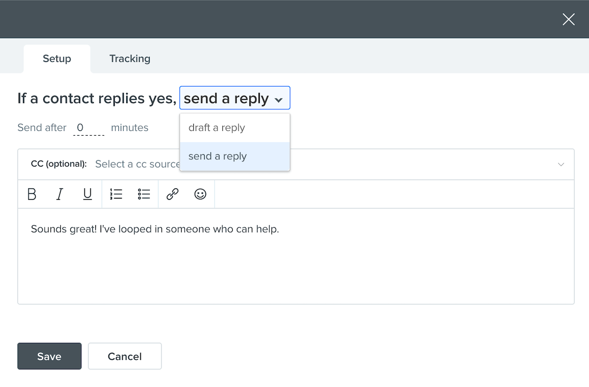Add a hyperlink to the reply
Screen dimensions: 589x387
[172, 194]
